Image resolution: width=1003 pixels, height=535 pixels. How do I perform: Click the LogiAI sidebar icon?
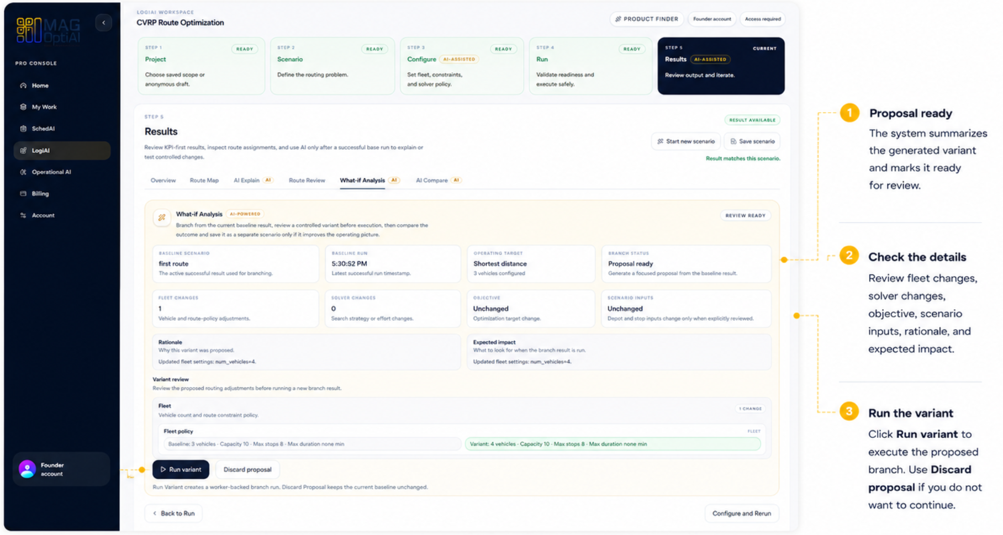pos(23,150)
